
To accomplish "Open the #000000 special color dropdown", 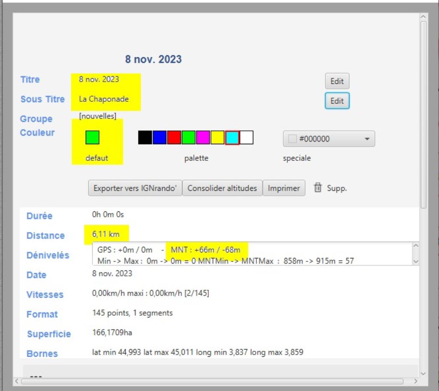I will pos(329,139).
